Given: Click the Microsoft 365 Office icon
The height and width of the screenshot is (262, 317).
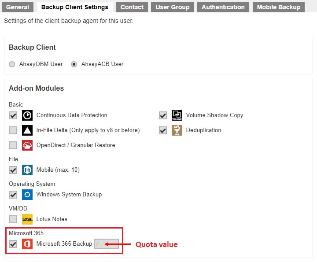Looking at the screenshot, I should (x=27, y=244).
